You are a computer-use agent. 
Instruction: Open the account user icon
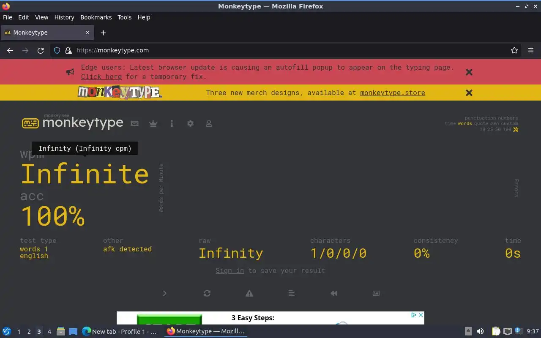pyautogui.click(x=209, y=123)
